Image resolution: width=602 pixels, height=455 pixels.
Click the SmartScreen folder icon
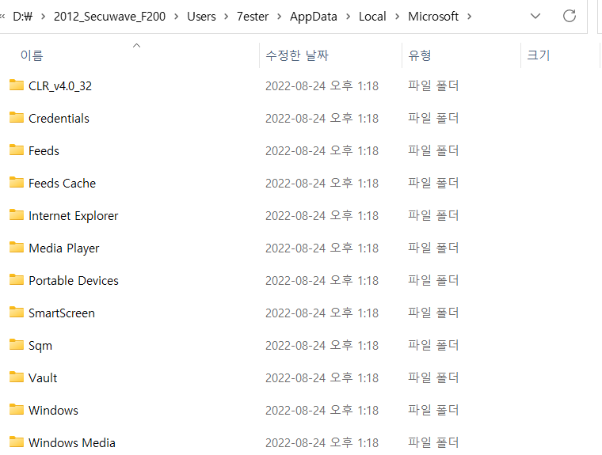point(17,312)
